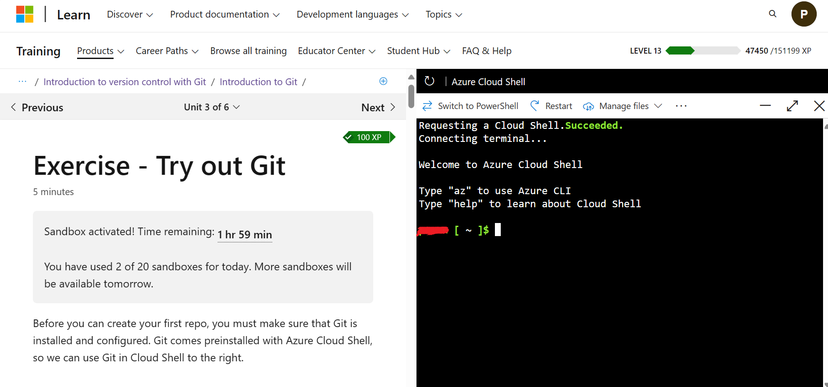Expand the Educator Center menu

pyautogui.click(x=337, y=51)
